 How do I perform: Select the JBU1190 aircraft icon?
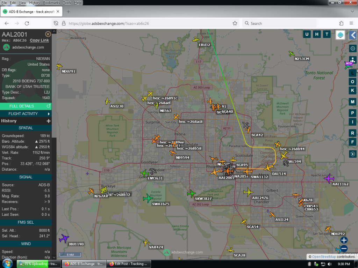(64, 239)
